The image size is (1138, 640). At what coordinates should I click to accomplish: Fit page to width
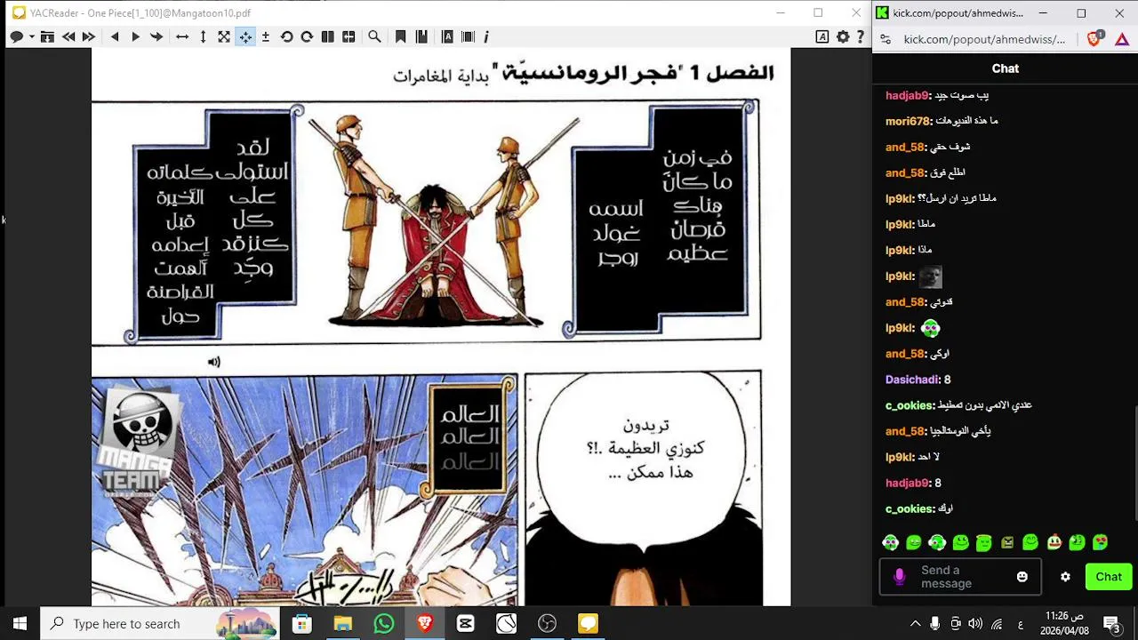coord(182,36)
